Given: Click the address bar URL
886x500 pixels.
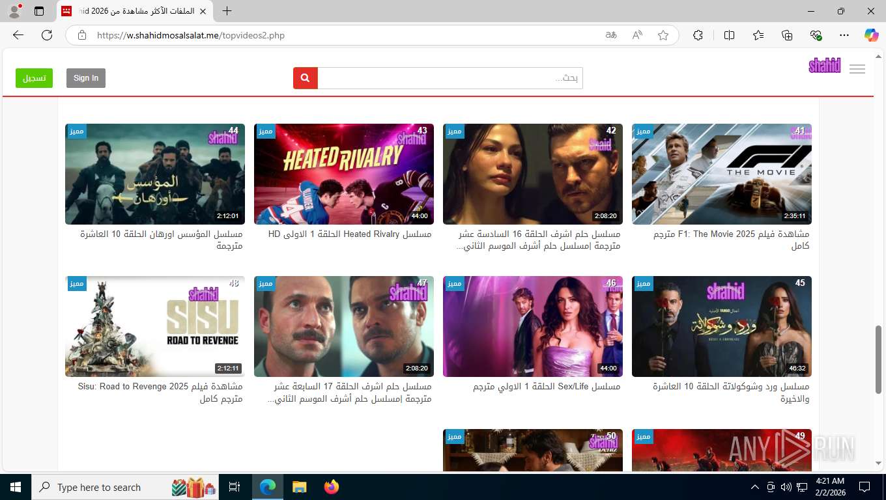Looking at the screenshot, I should (191, 36).
